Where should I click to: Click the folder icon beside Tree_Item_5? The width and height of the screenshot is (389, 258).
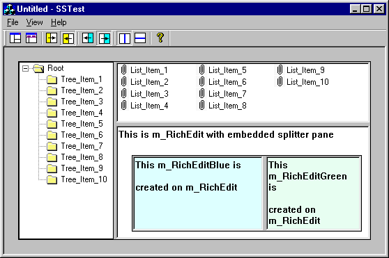tap(52, 124)
